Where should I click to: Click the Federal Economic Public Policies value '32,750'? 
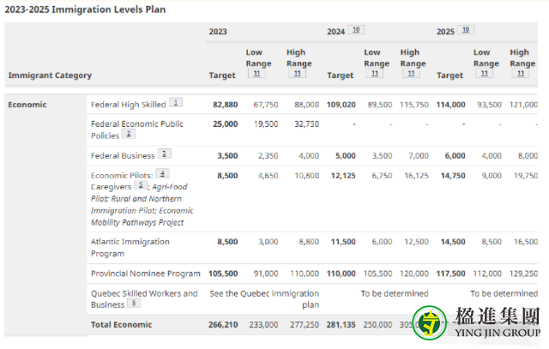(x=307, y=124)
